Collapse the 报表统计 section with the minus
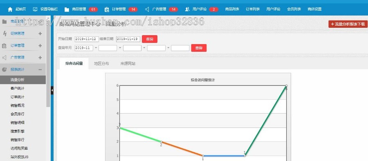 coord(40,70)
